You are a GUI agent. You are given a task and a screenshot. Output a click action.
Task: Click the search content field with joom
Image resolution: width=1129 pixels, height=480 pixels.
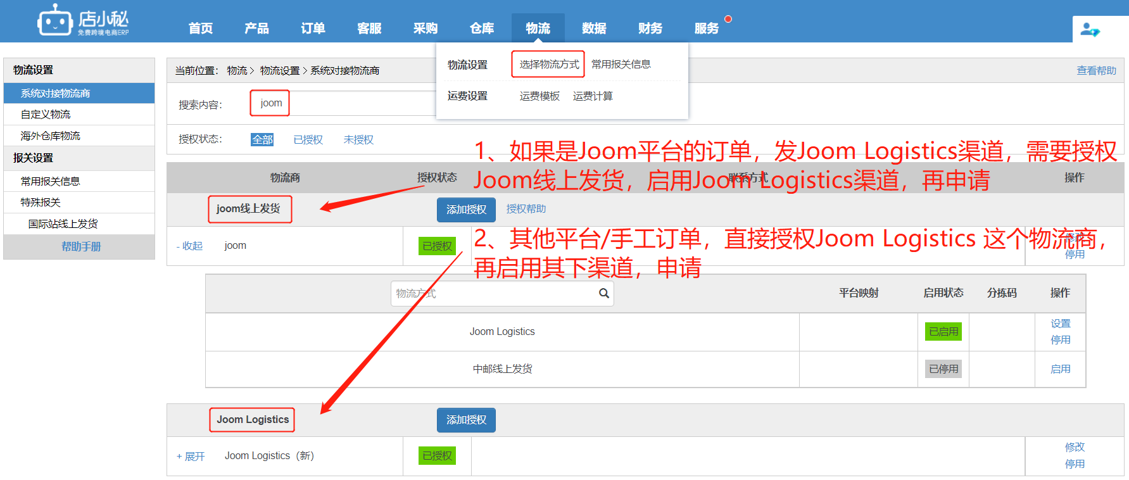click(x=342, y=103)
